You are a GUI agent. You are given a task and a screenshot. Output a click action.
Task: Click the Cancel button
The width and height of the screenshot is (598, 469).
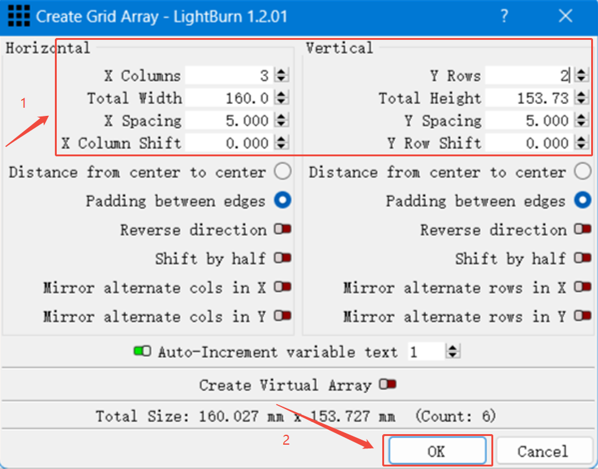(x=542, y=451)
